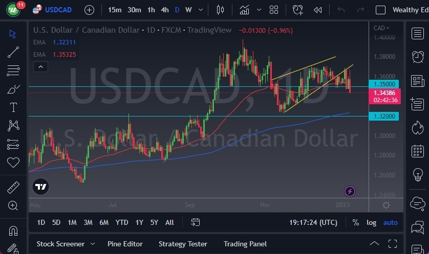The height and width of the screenshot is (254, 429).
Task: Open the candlestick chart style selector
Action: pyautogui.click(x=220, y=10)
